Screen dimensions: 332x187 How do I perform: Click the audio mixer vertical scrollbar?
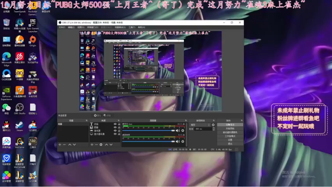186,134
